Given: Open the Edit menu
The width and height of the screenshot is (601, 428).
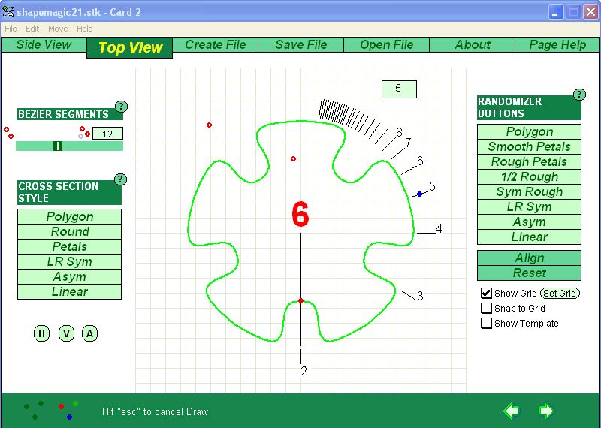Looking at the screenshot, I should point(32,29).
